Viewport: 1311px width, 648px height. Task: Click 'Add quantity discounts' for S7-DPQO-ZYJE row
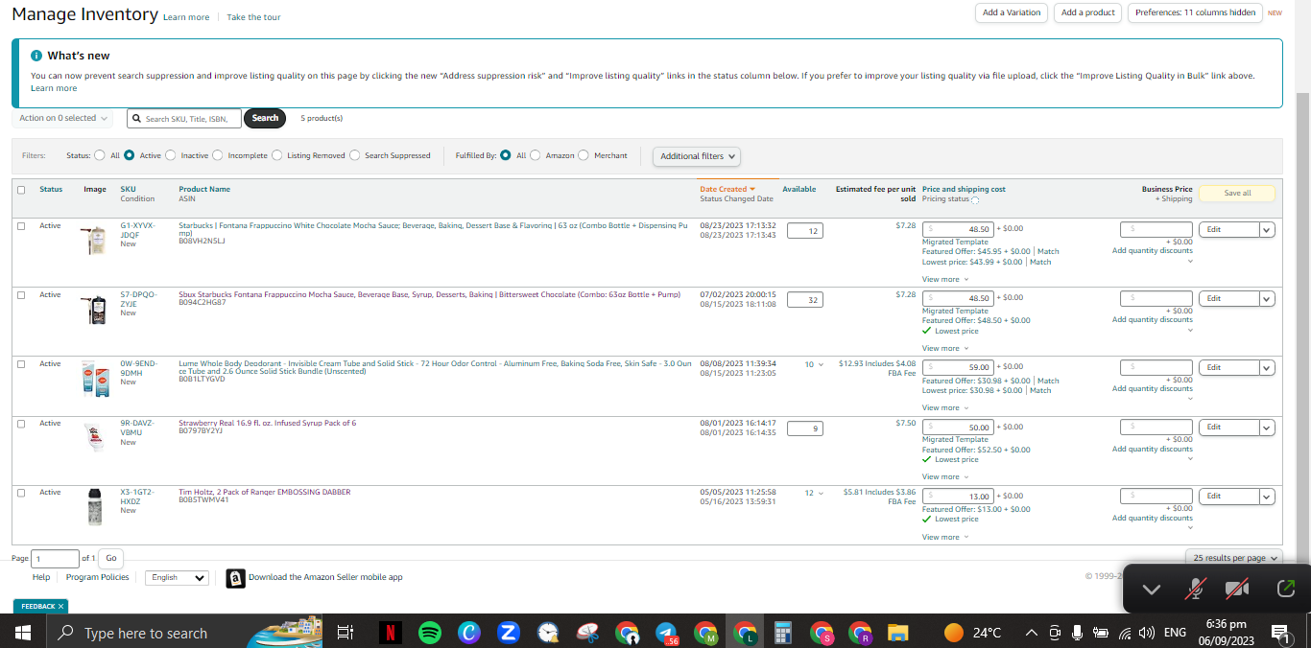[x=1153, y=319]
